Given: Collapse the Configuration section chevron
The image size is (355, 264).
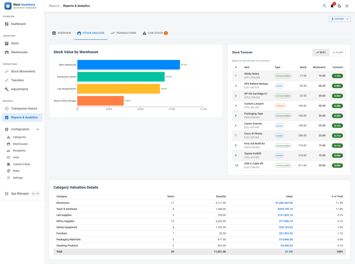Looking at the screenshot, I should (x=37, y=129).
